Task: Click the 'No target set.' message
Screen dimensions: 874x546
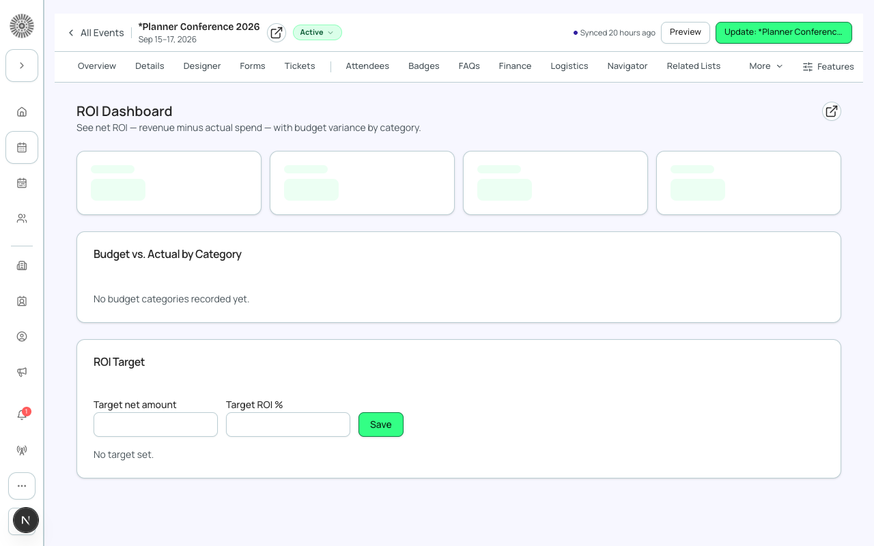Action: click(124, 455)
